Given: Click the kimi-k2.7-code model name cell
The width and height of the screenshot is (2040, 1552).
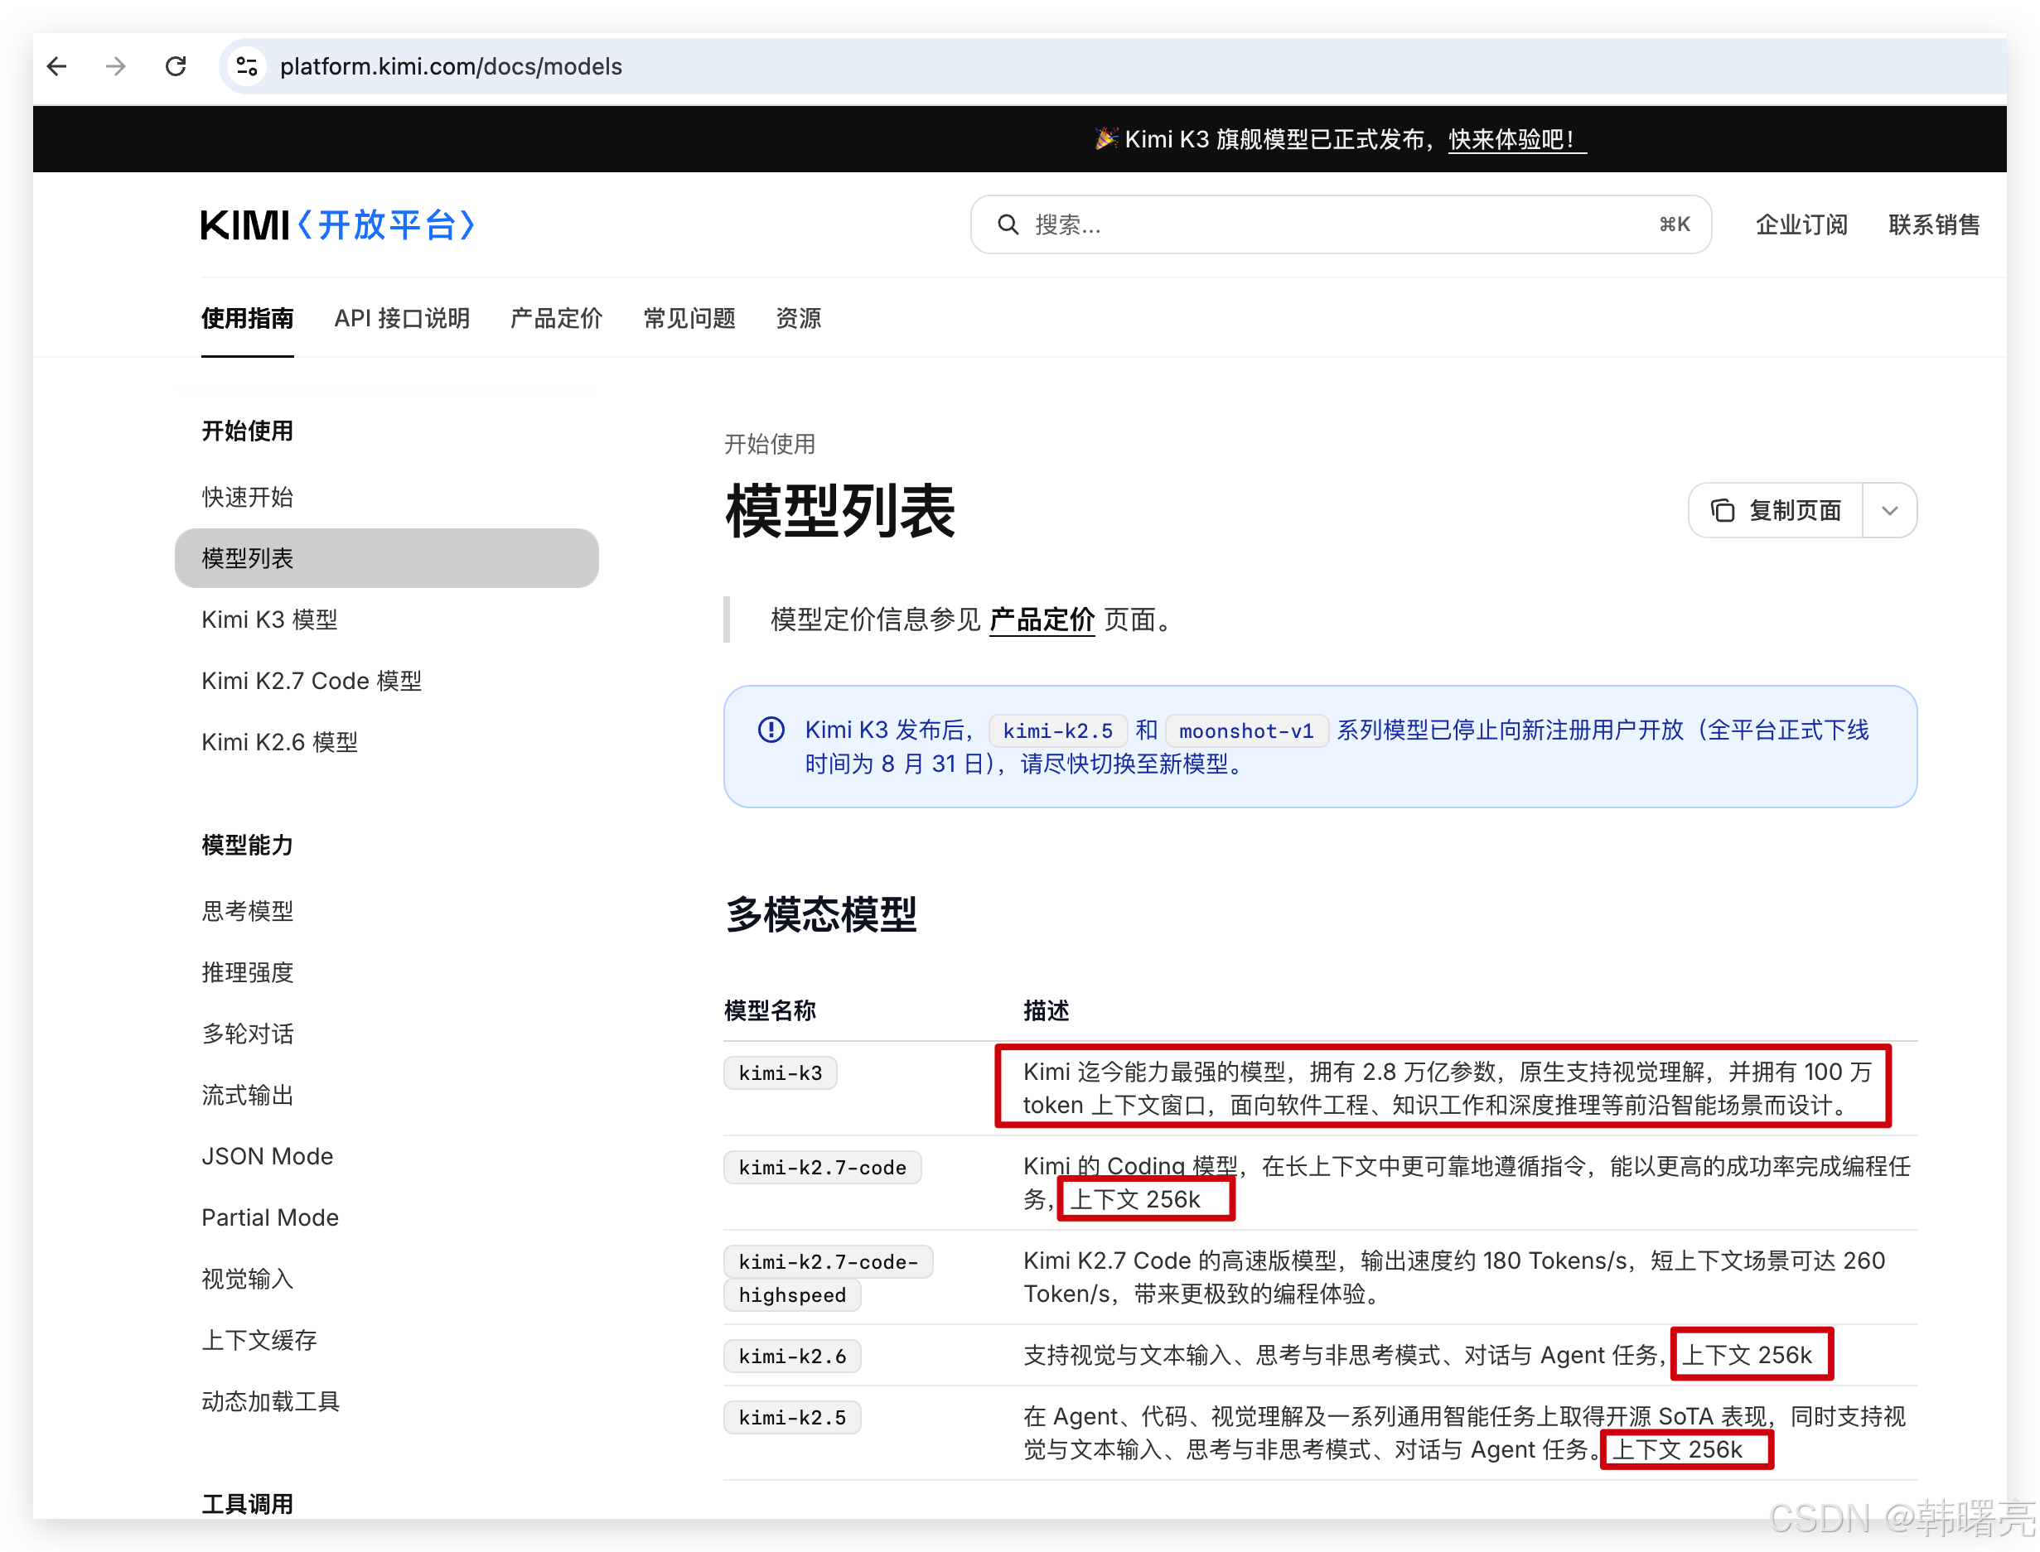Looking at the screenshot, I should (x=823, y=1167).
